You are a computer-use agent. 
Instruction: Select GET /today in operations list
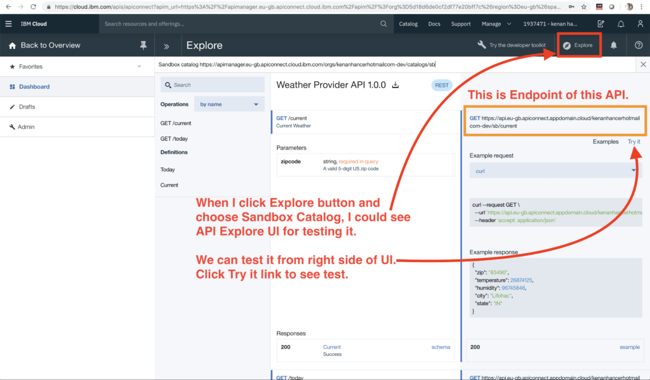[x=174, y=139]
